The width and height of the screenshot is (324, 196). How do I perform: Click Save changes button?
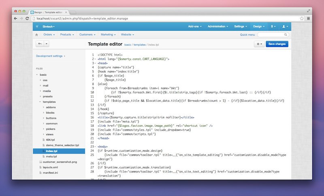click(277, 44)
